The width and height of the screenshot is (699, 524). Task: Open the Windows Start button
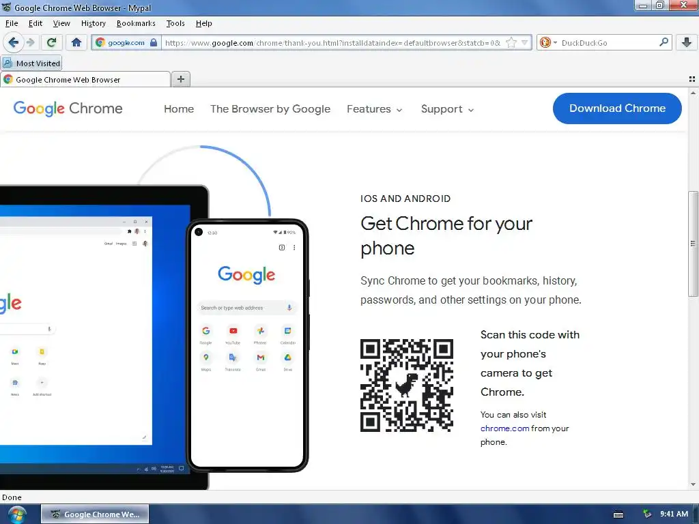17,514
